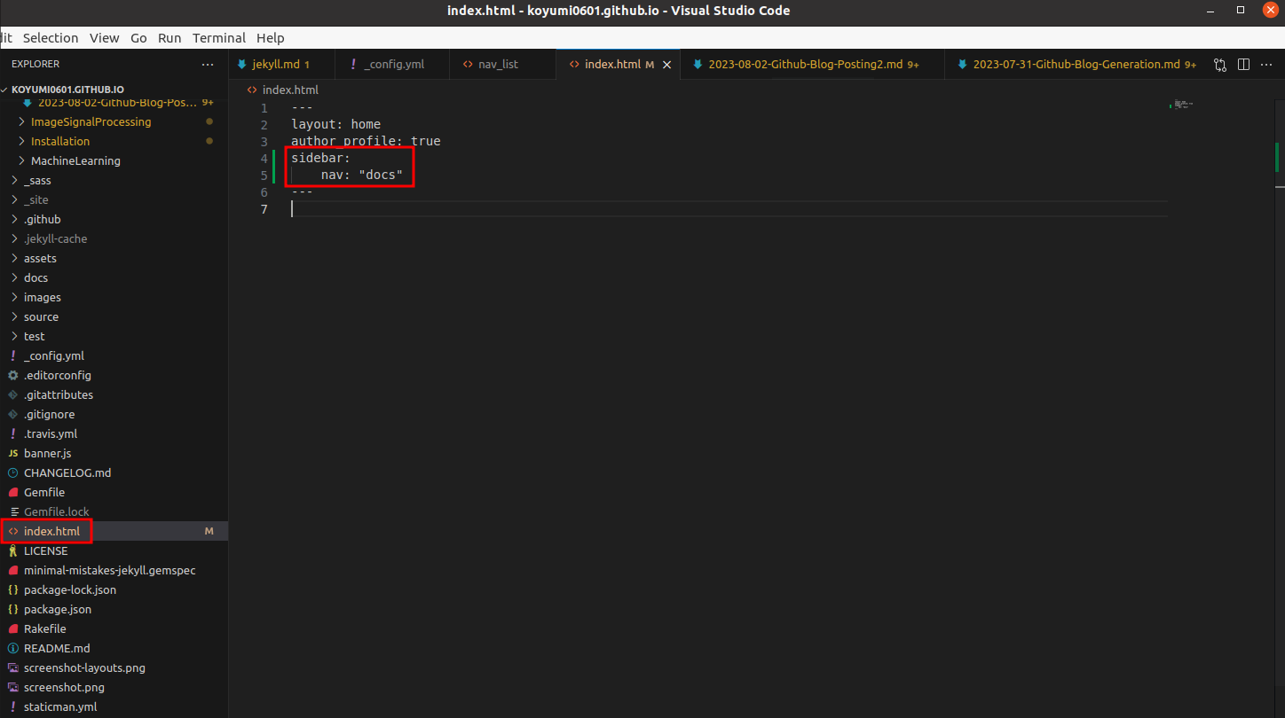Click the ruby icon beside Gemfile
The image size is (1285, 718).
click(x=13, y=492)
